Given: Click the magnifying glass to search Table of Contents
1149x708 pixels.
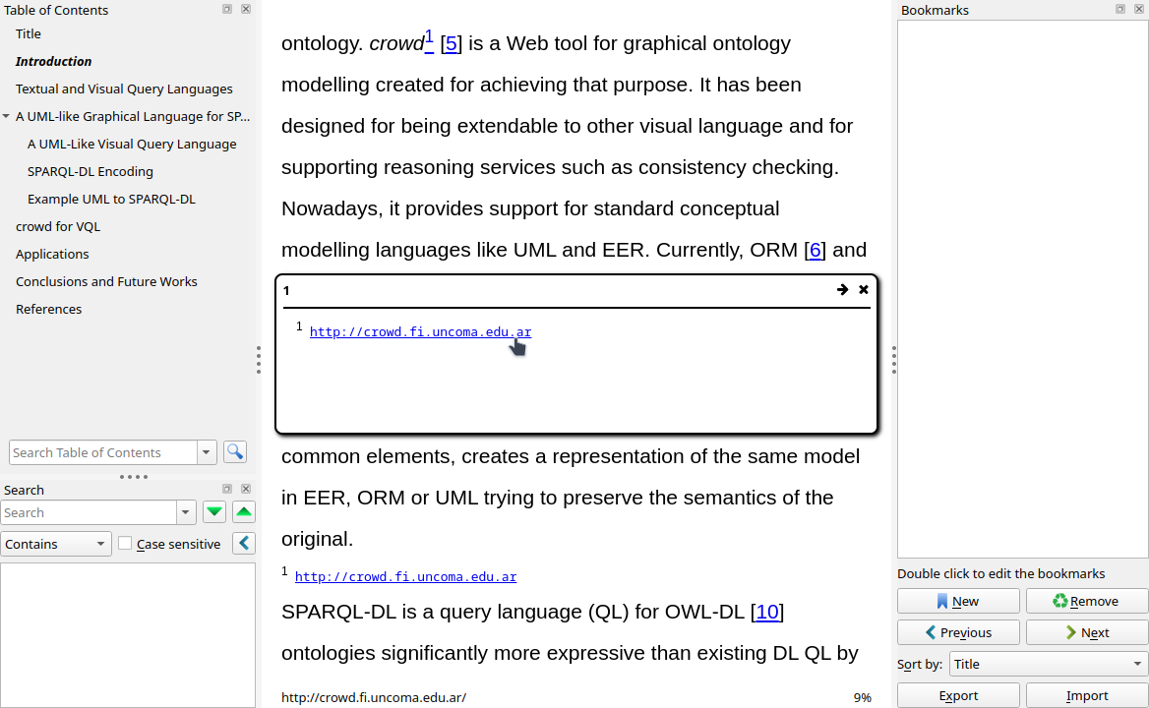Looking at the screenshot, I should [x=234, y=451].
